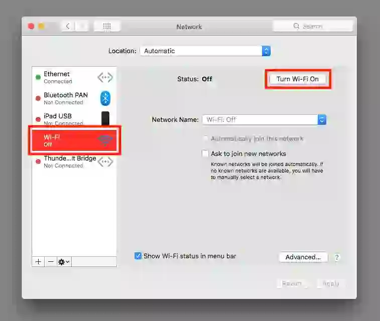This screenshot has height=321, width=380.
Task: Click the Thunderbolt Bridge arrows icon
Action: 105,162
